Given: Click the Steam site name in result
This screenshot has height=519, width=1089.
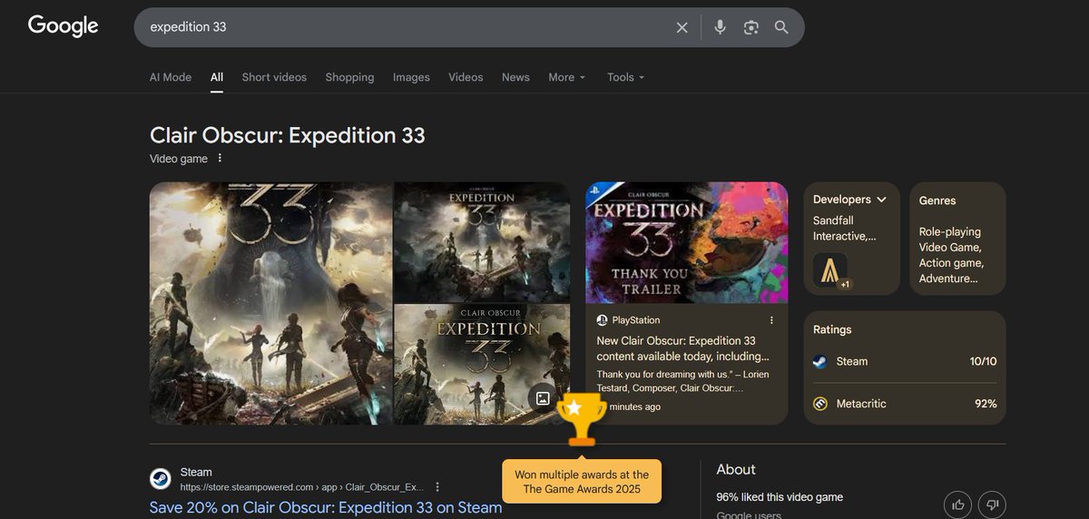Looking at the screenshot, I should [196, 472].
